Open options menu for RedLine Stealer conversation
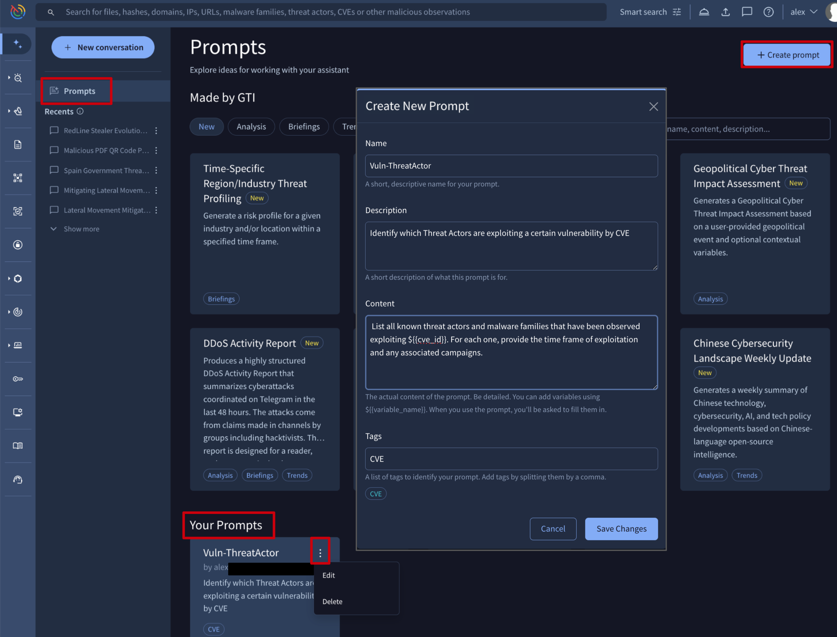Viewport: 837px width, 637px height. [156, 131]
